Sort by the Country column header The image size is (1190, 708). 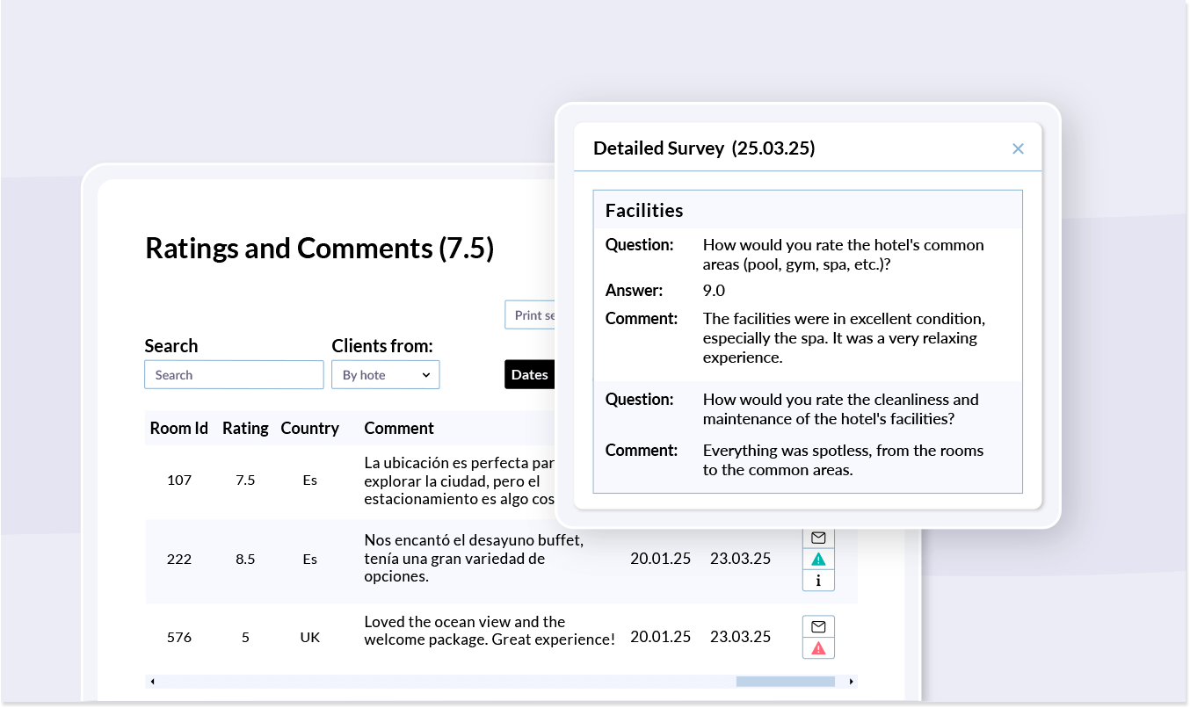pyautogui.click(x=309, y=428)
